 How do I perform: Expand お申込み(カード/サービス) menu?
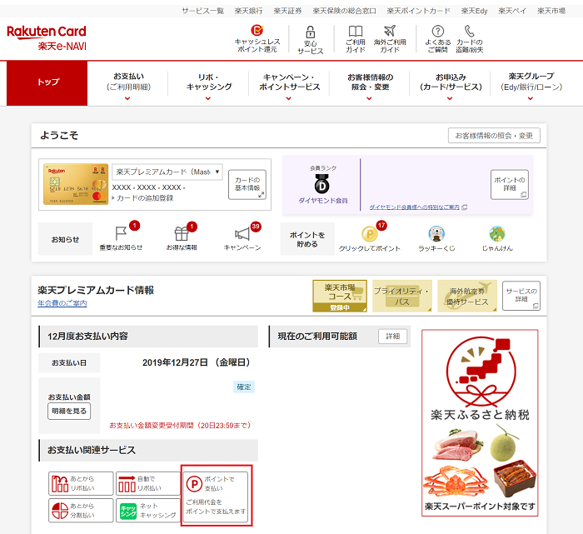pyautogui.click(x=451, y=84)
